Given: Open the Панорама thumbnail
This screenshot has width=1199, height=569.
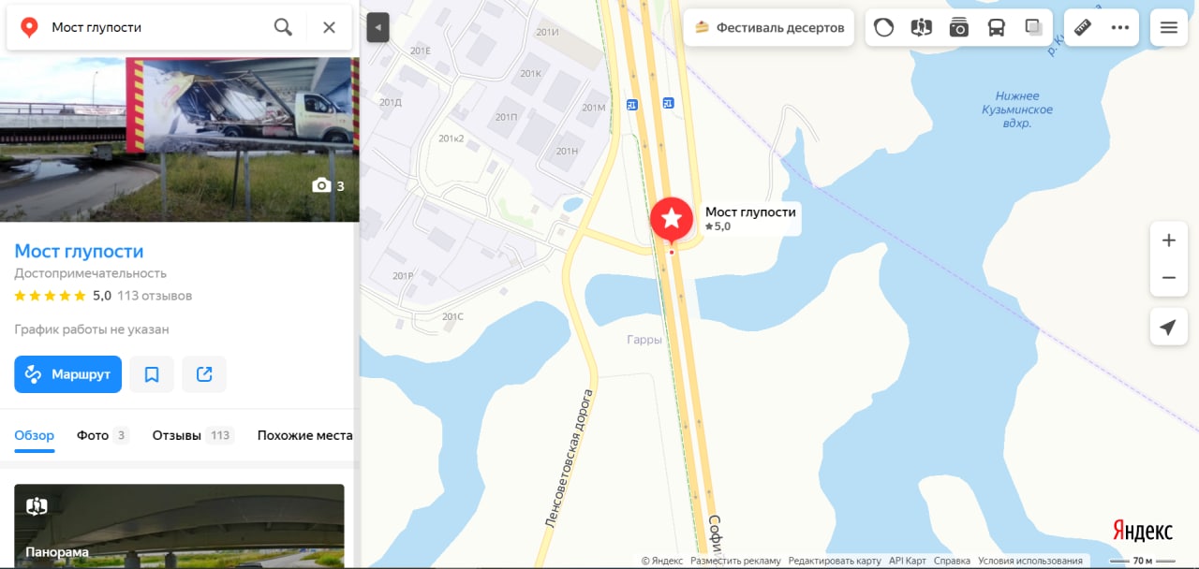Looking at the screenshot, I should (179, 526).
